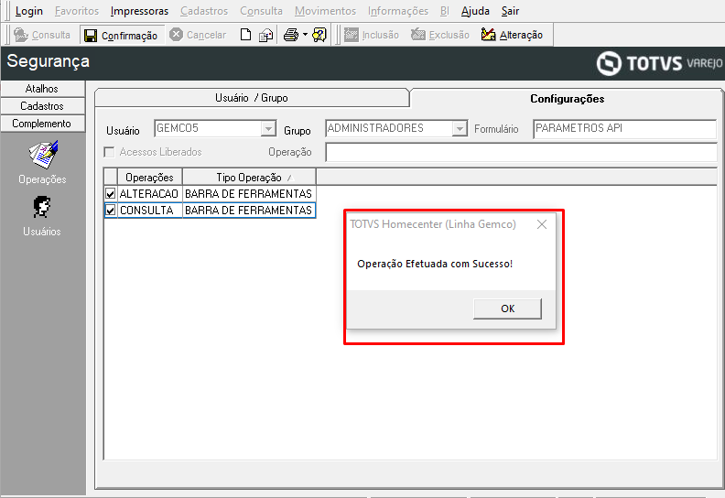Click the properties card icon in toolbar

pyautogui.click(x=265, y=35)
